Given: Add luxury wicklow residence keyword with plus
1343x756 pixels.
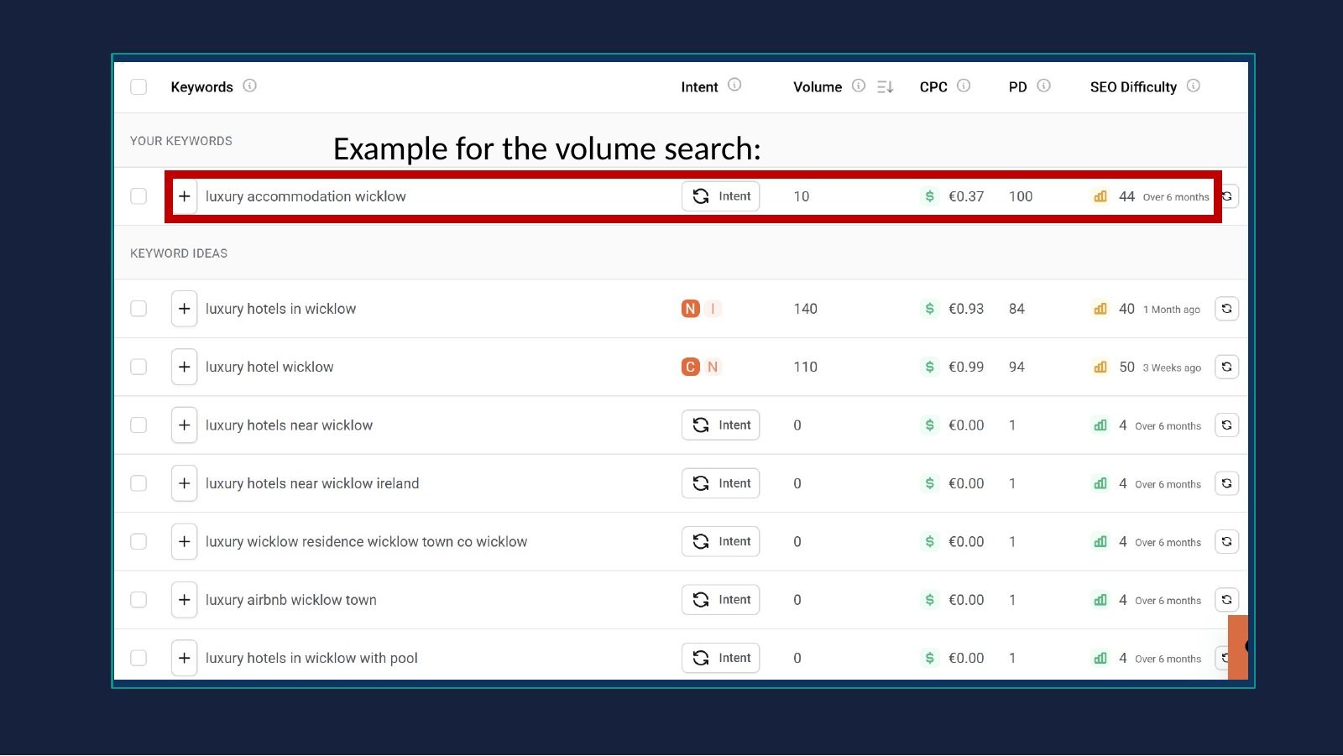Looking at the screenshot, I should 185,541.
